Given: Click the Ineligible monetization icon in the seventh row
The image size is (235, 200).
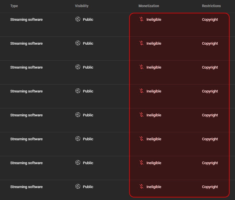Looking at the screenshot, I should 141,163.
